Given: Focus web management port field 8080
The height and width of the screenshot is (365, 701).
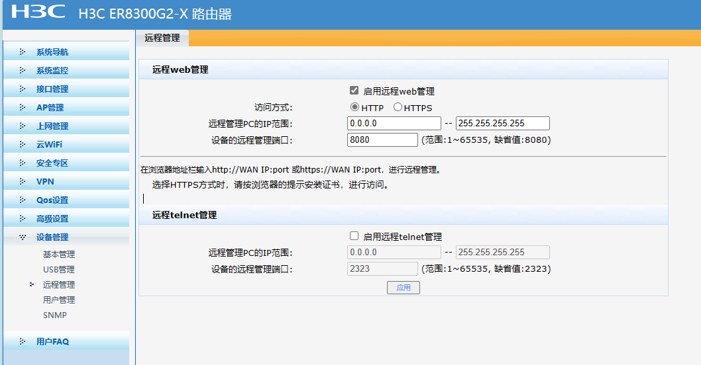Looking at the screenshot, I should tap(382, 140).
